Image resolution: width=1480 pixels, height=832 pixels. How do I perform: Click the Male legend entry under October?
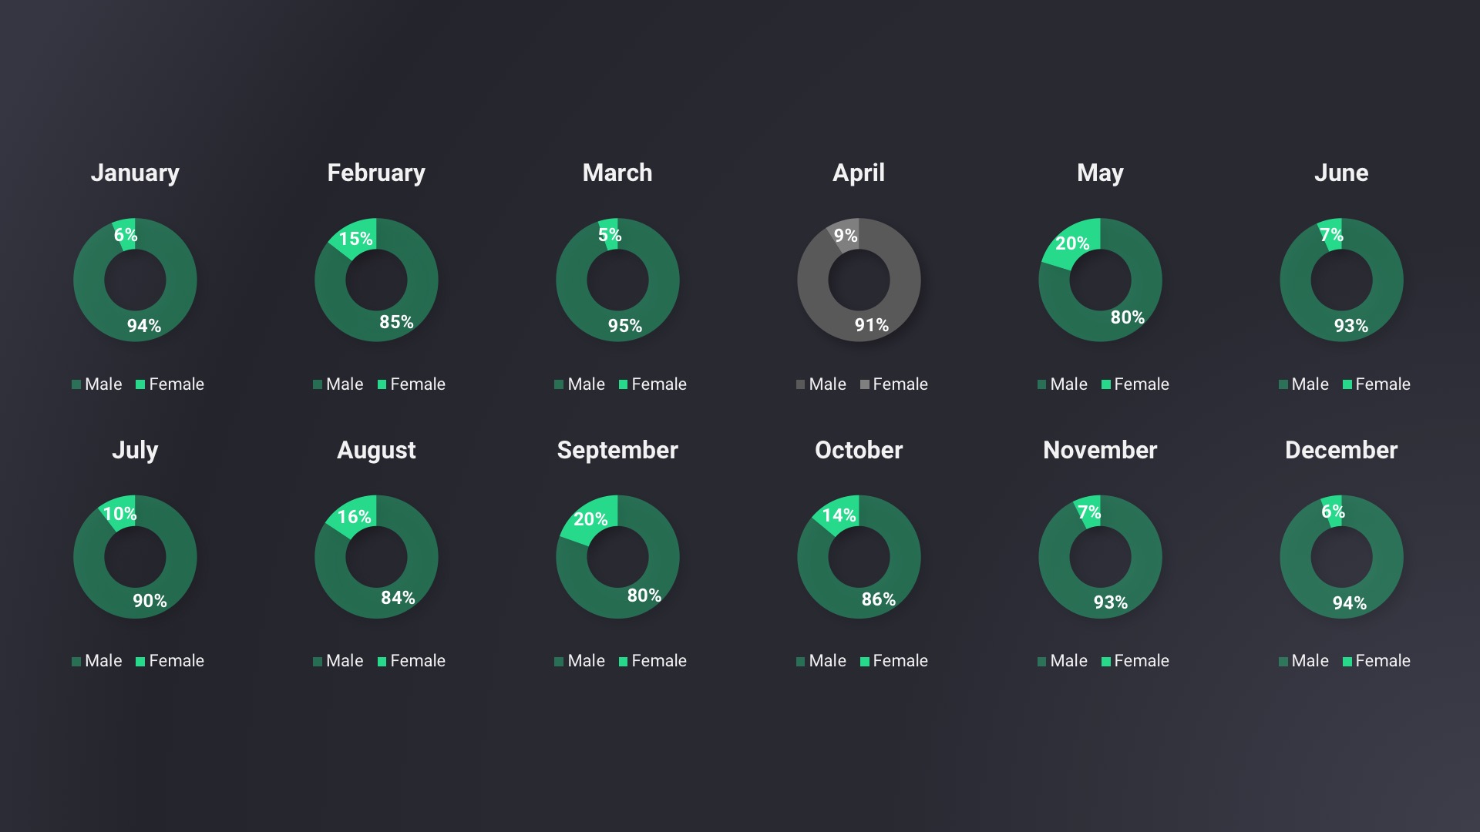pyautogui.click(x=826, y=661)
